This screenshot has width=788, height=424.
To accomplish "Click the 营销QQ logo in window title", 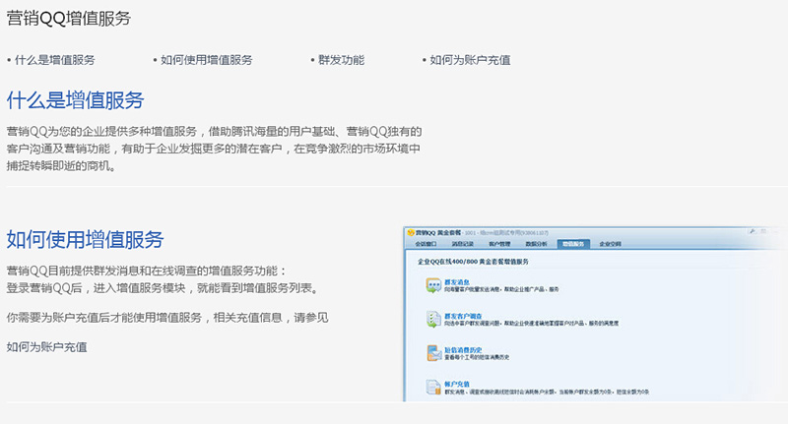I will click(x=411, y=233).
